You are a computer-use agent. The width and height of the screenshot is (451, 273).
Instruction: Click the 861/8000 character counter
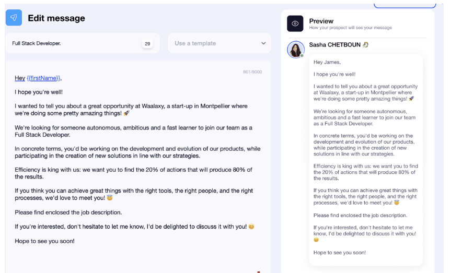click(252, 72)
